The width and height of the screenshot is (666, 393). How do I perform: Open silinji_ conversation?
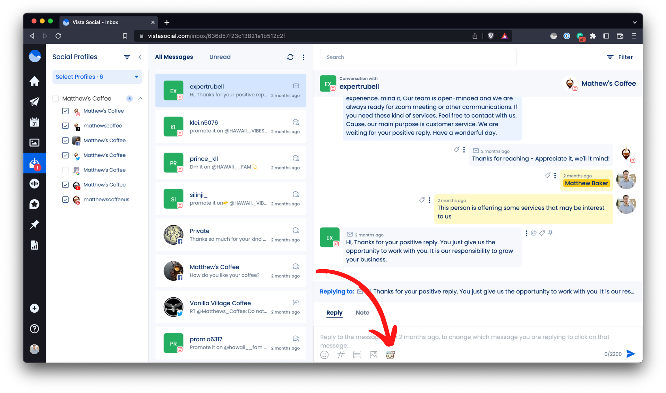click(231, 199)
